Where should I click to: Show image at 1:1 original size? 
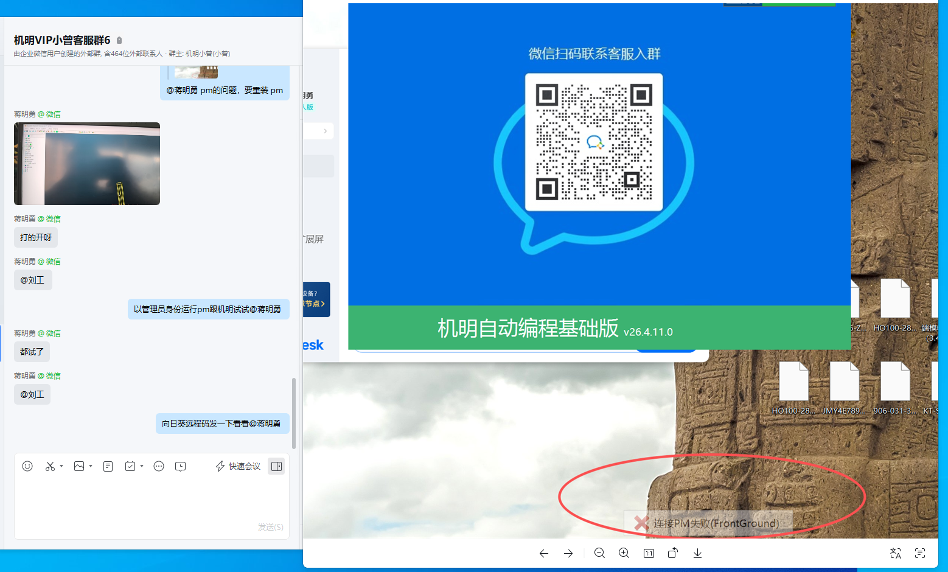pos(649,553)
